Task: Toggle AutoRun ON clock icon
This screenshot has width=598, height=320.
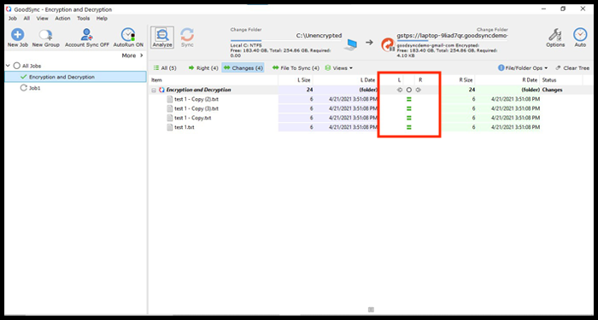Action: (128, 35)
